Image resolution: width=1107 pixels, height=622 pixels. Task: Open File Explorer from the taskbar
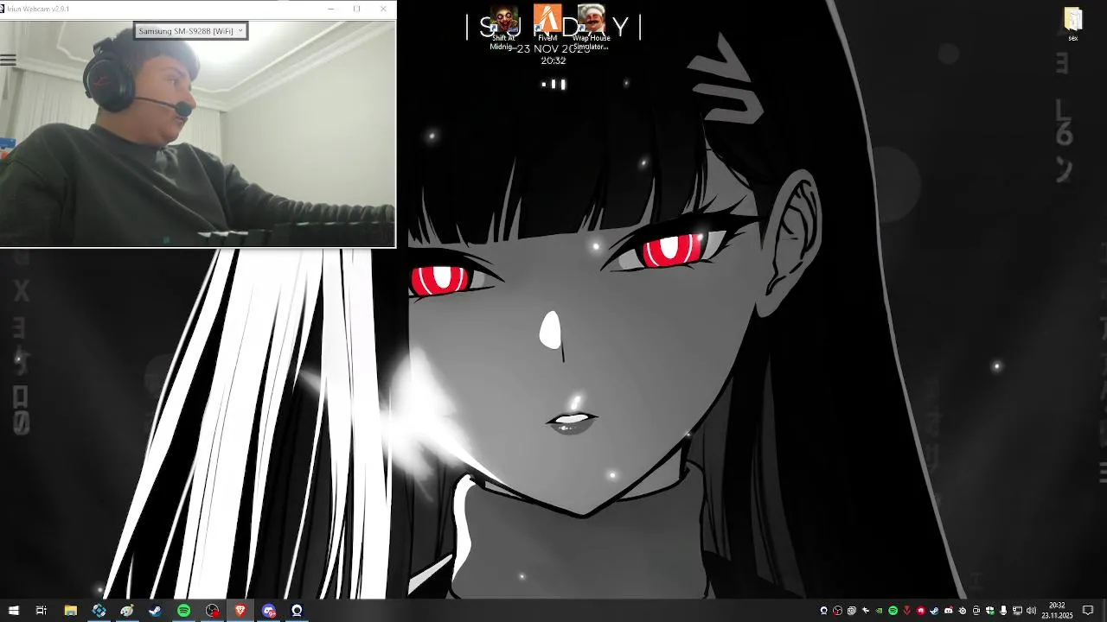coord(71,611)
